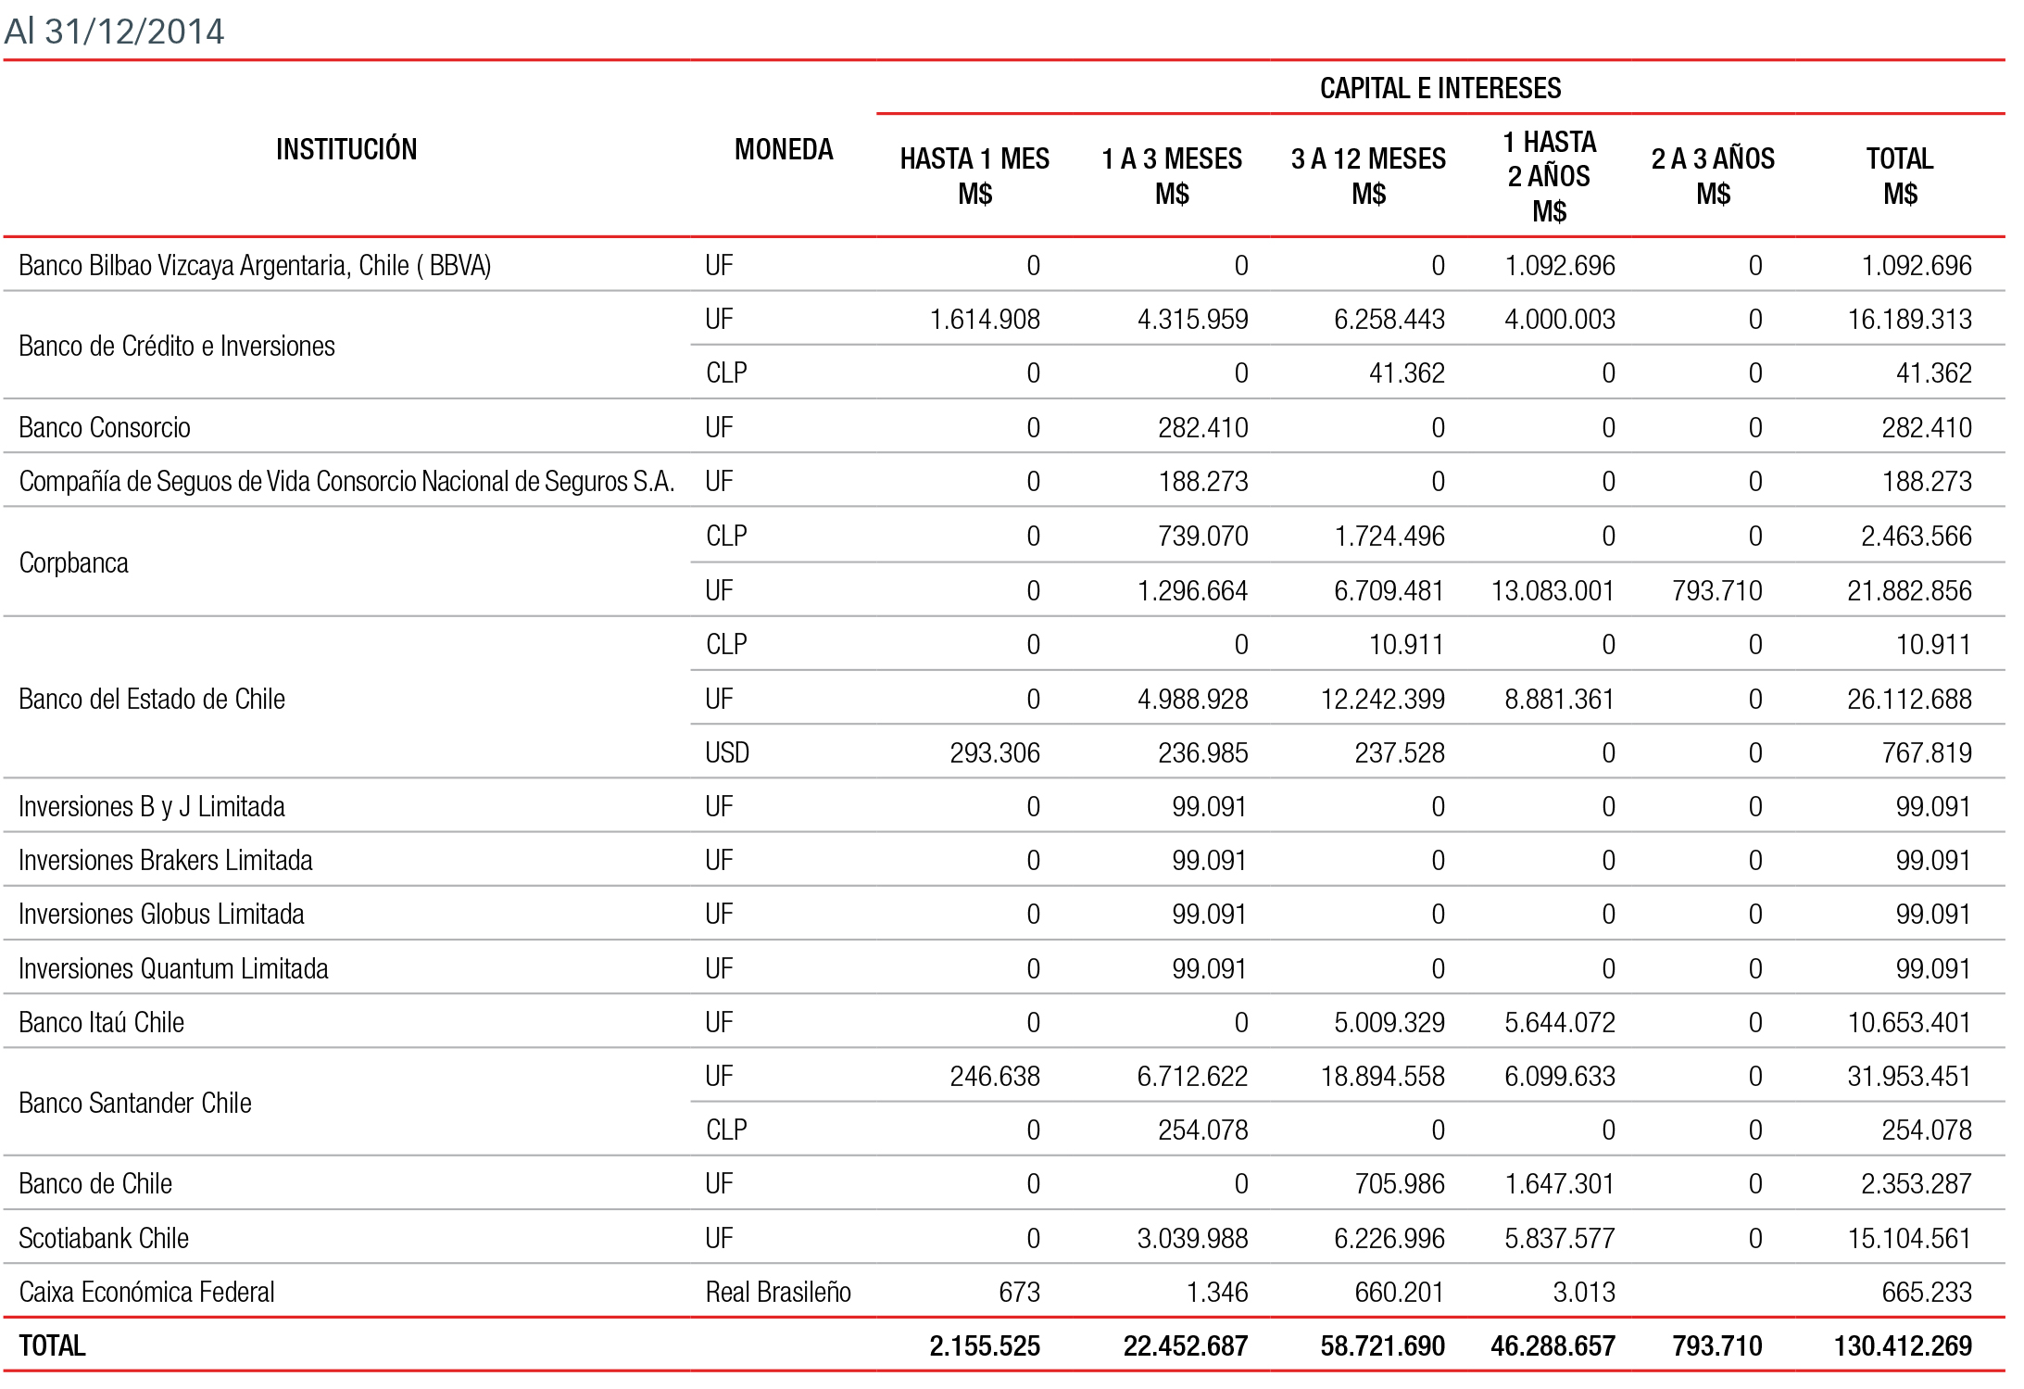Click '282.410' in the 1 A 3 MESES column
The image size is (2024, 1389).
(x=1202, y=428)
